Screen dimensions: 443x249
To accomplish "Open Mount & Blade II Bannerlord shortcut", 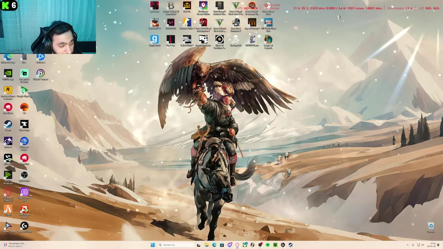I will (171, 8).
